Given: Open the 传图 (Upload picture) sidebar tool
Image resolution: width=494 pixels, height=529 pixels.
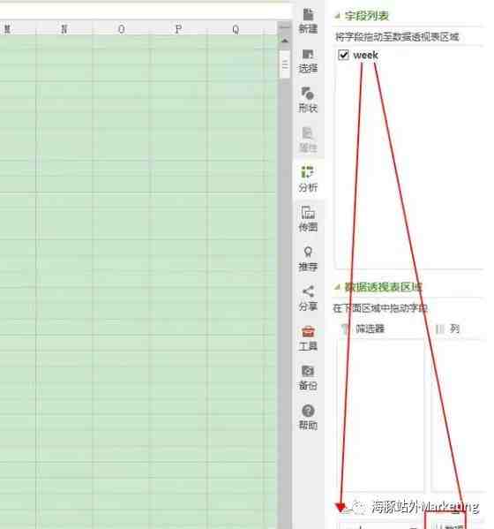Looking at the screenshot, I should click(308, 219).
